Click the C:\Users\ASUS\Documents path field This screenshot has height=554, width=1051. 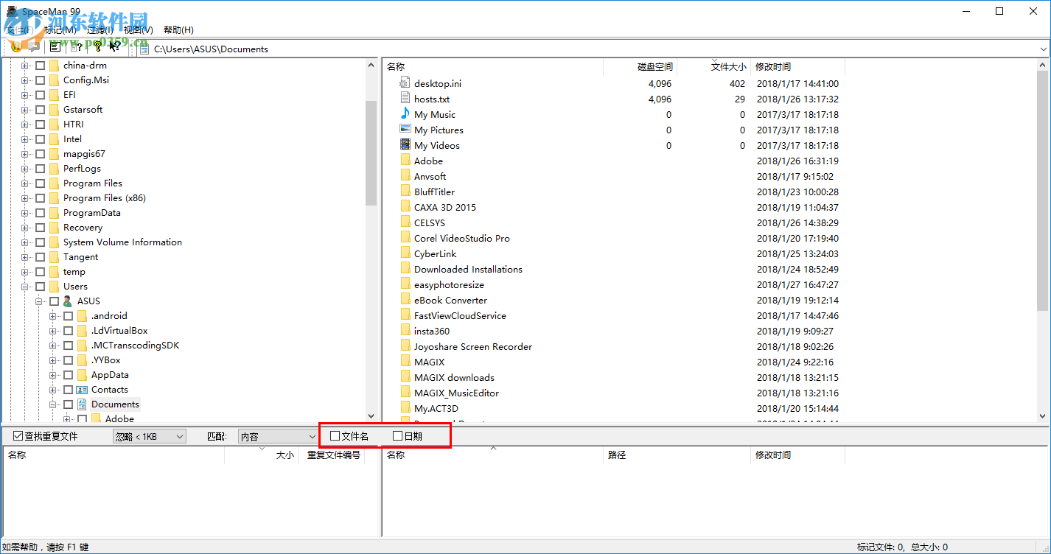(586, 49)
